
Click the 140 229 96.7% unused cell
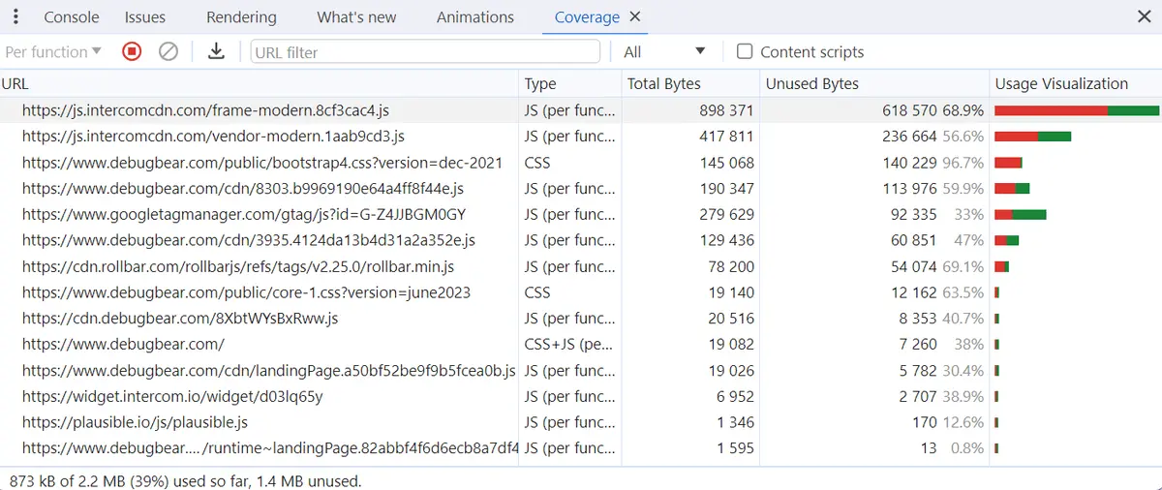[874, 163]
